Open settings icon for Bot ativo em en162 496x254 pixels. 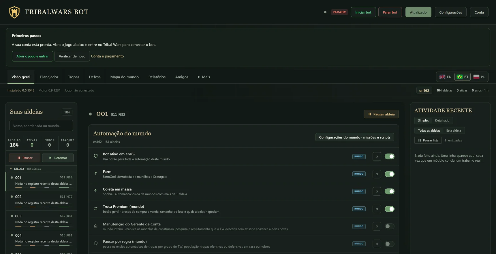(377, 156)
